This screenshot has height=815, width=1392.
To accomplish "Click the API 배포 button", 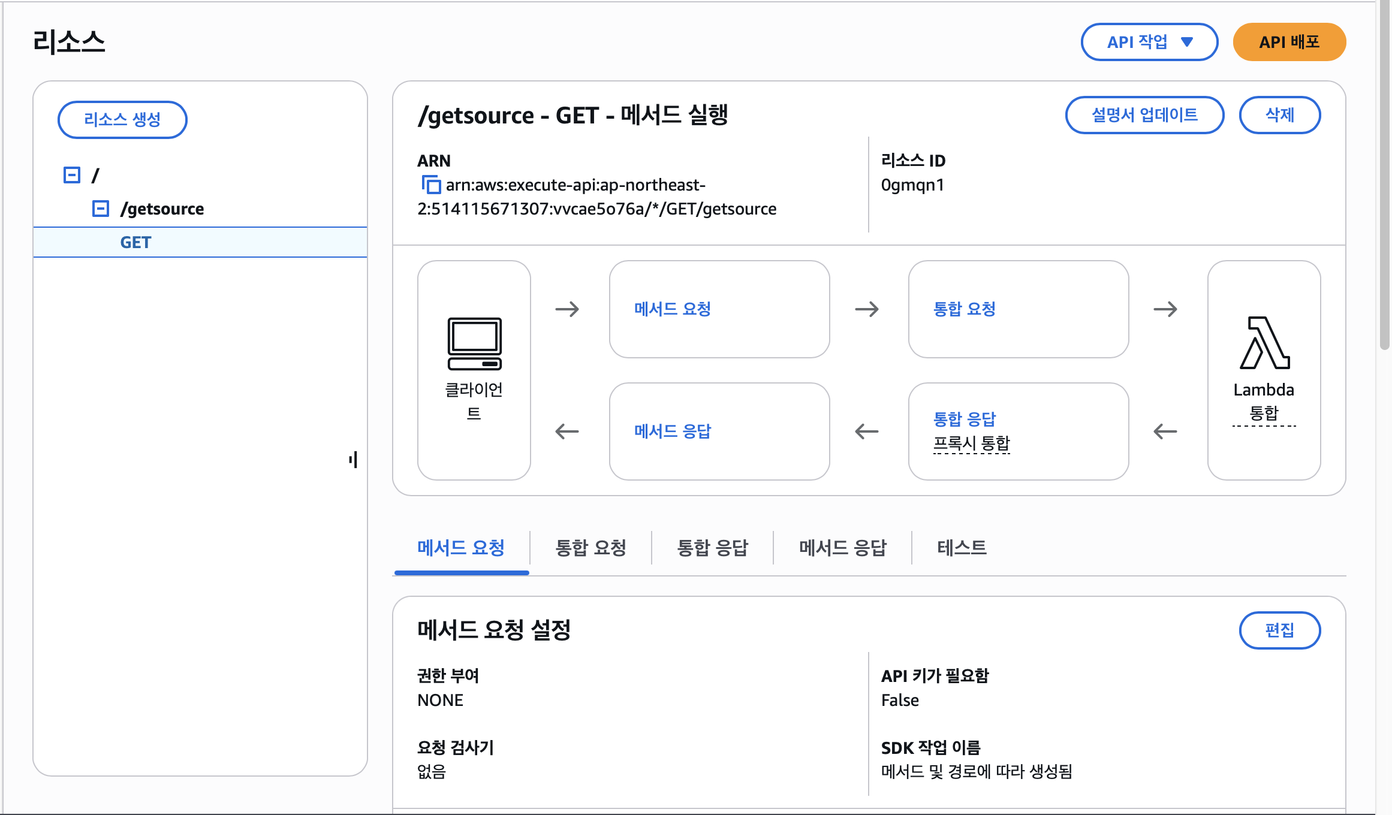I will 1289,42.
